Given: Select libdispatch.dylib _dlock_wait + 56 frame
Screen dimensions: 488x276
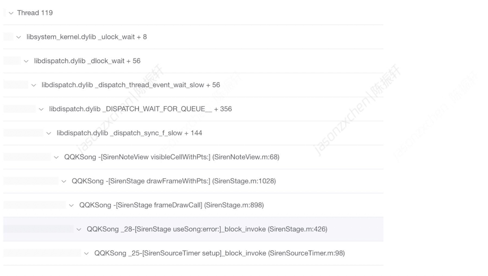Looking at the screenshot, I should [87, 61].
